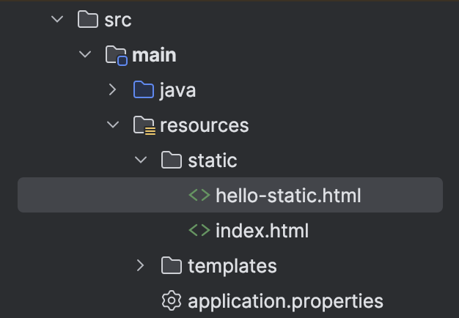Screen dimensions: 459x318
Task: Collapse the main folder chevron
Action: point(85,55)
